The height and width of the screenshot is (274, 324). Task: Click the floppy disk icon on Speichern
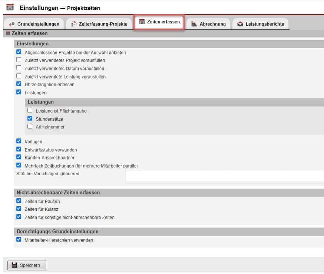14,265
